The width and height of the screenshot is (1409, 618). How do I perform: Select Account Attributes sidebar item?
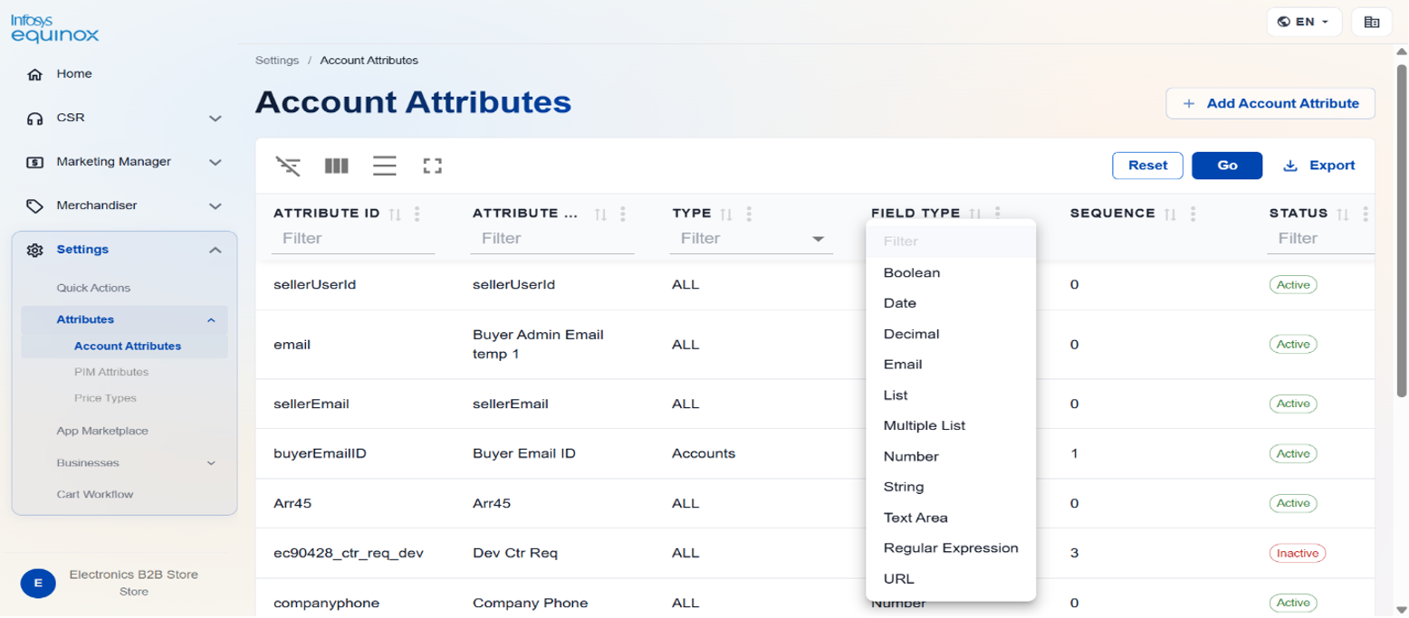(x=128, y=347)
